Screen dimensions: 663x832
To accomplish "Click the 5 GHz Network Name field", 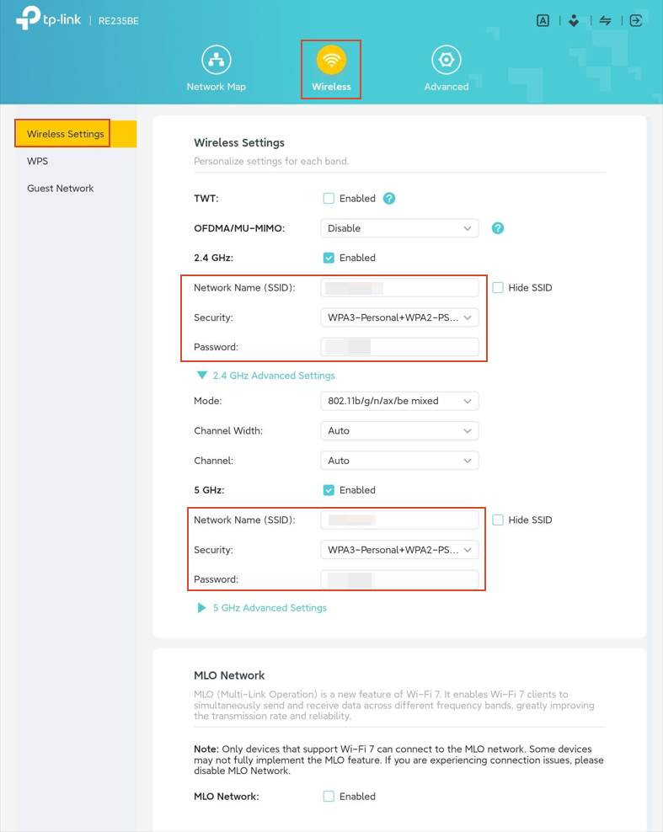I will pos(399,520).
